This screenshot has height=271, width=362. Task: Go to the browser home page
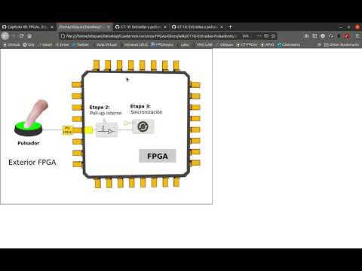coord(29,36)
